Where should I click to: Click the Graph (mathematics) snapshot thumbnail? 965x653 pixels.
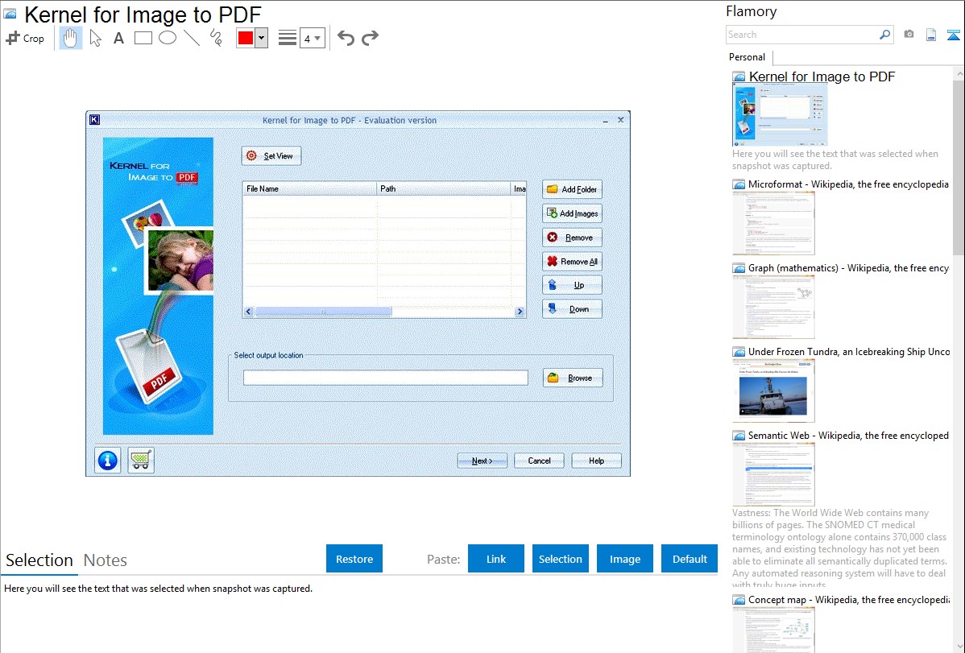pyautogui.click(x=773, y=307)
